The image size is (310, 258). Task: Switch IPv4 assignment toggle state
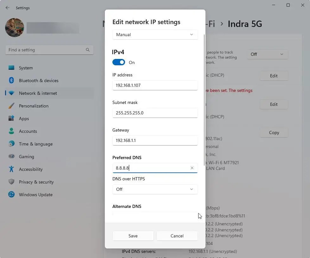119,62
